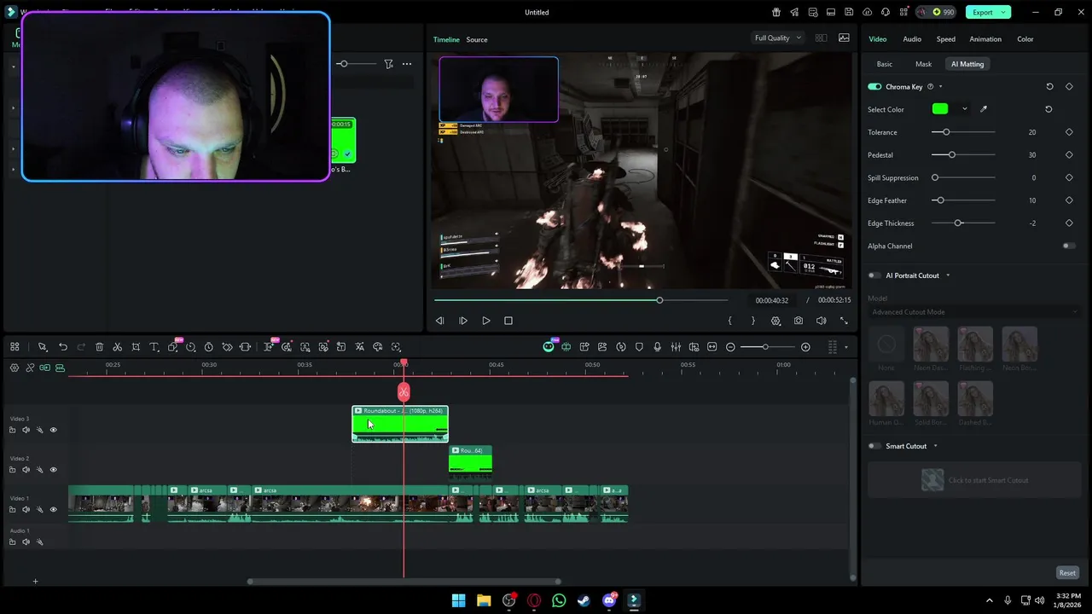This screenshot has width=1092, height=614.
Task: Click the support headset icon in title bar
Action: (x=886, y=12)
